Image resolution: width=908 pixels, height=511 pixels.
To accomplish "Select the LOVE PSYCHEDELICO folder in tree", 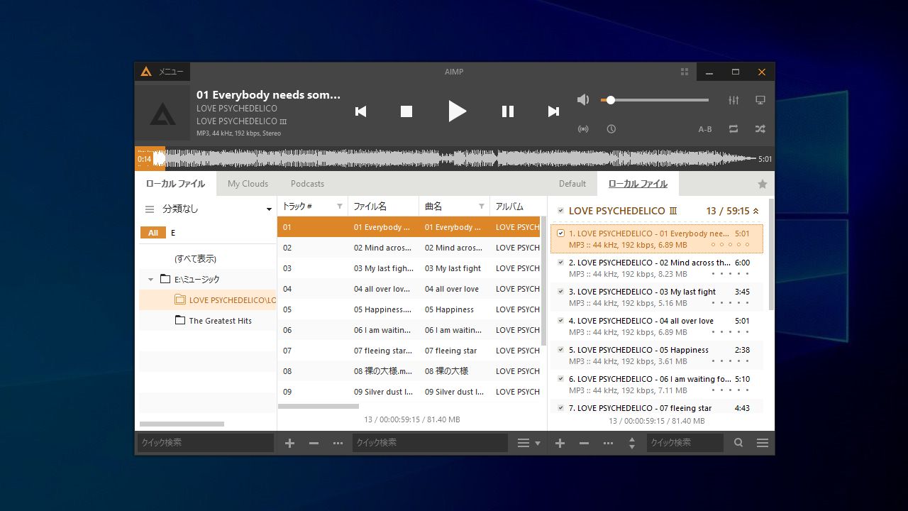I will (232, 300).
